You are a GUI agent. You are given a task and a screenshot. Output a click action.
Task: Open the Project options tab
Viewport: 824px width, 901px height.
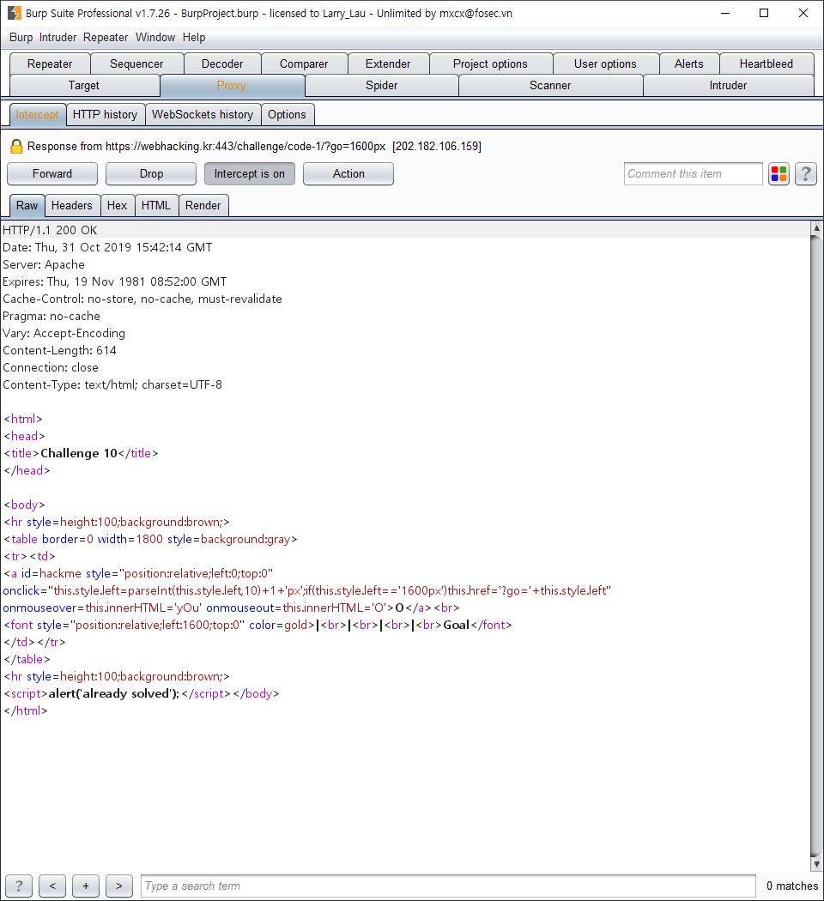pyautogui.click(x=490, y=63)
